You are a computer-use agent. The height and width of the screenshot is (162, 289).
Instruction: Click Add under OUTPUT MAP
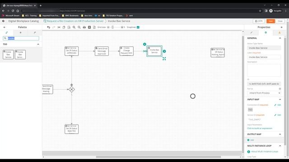tap(251, 140)
